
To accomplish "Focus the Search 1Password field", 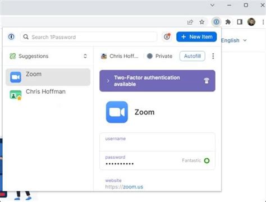I will (x=89, y=37).
